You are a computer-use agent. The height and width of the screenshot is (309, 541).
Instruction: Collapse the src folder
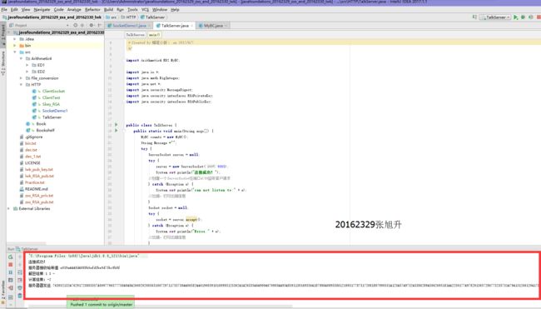pos(15,52)
